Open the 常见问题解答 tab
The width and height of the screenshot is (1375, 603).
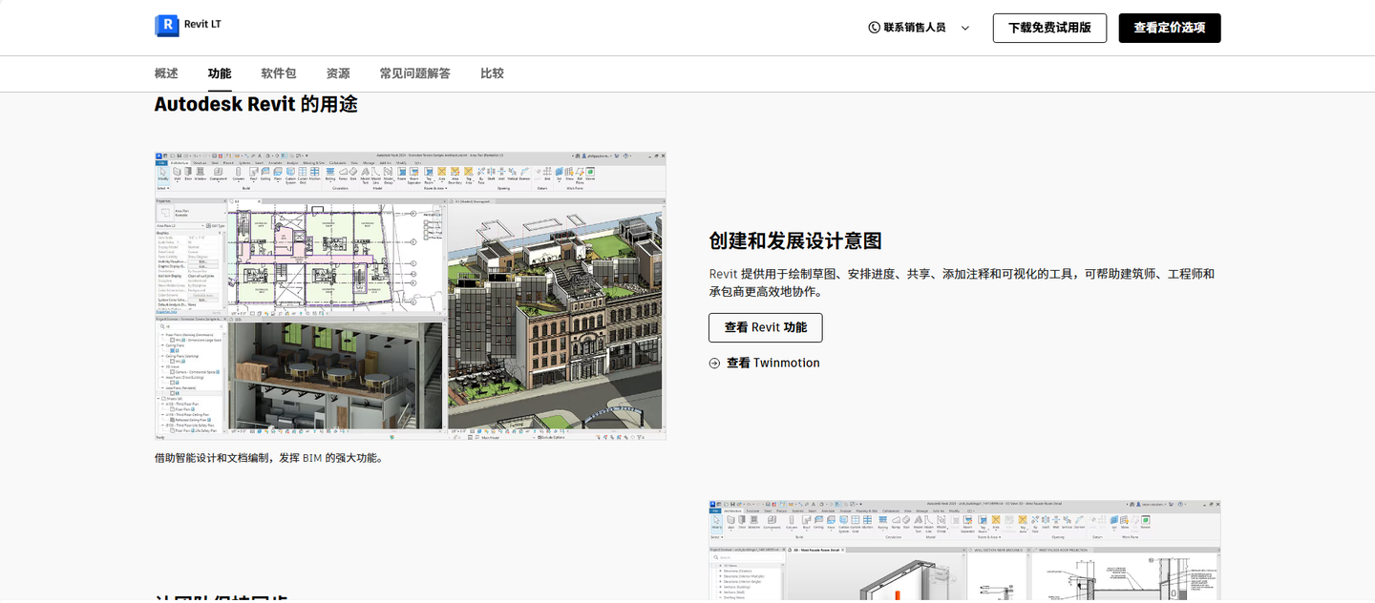coord(414,73)
